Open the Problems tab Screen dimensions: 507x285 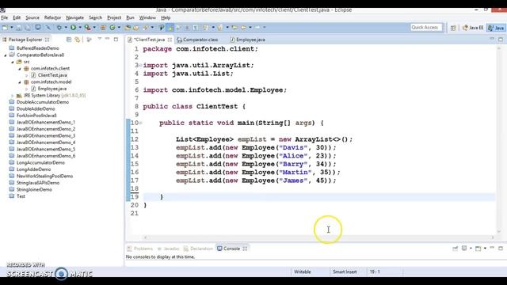point(140,249)
